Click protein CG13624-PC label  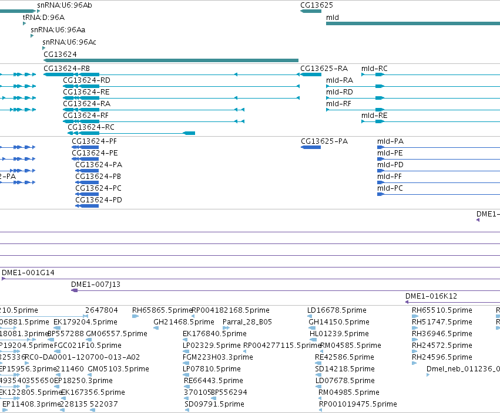(98, 188)
